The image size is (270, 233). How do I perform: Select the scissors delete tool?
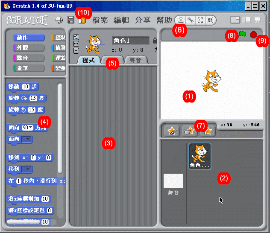coord(190,20)
